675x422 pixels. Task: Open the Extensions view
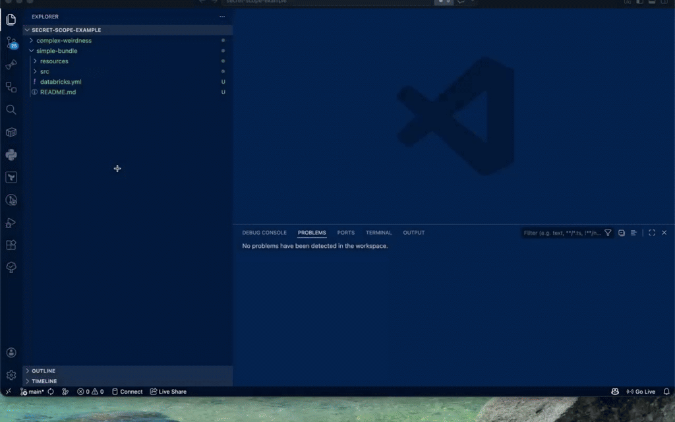click(11, 245)
